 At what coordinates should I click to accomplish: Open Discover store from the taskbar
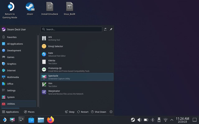[31, 120]
